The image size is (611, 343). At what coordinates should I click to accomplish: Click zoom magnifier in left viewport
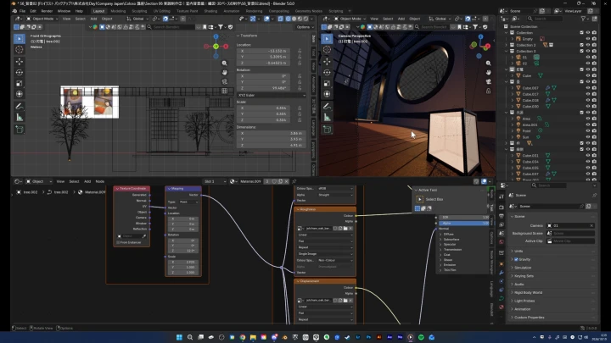point(224,63)
